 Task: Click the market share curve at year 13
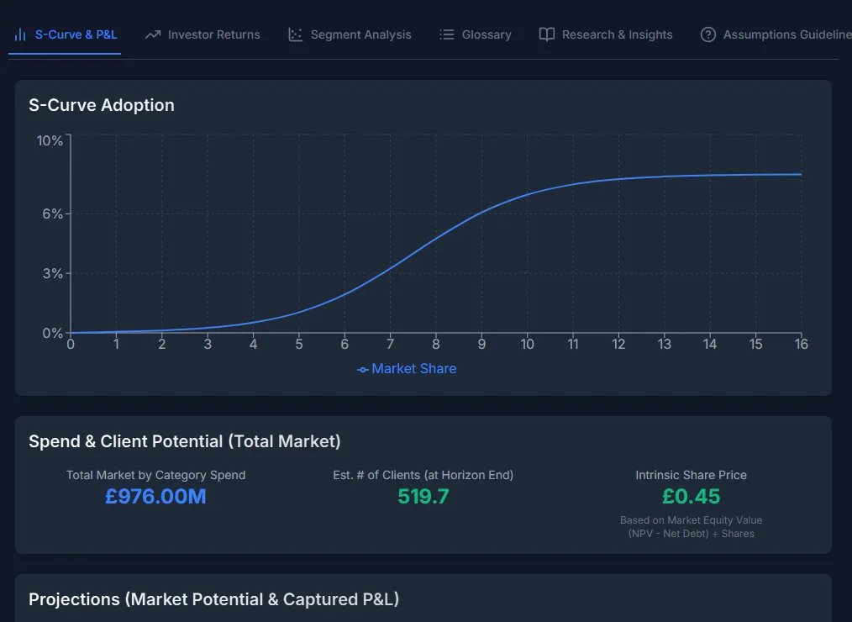click(x=664, y=177)
